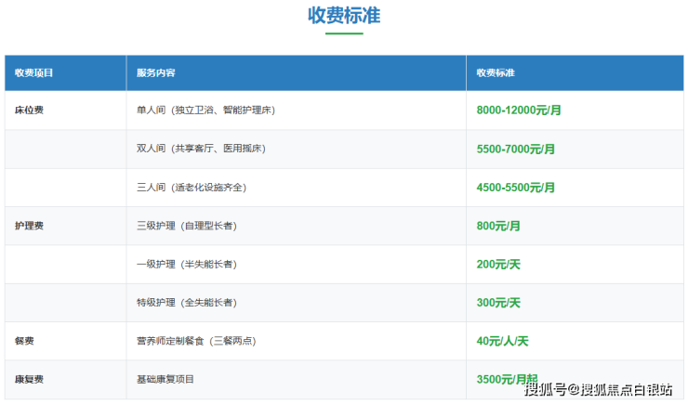Viewport: 688px width, 404px height.
Task: Click the 康复费 category cell
Action: pos(30,380)
